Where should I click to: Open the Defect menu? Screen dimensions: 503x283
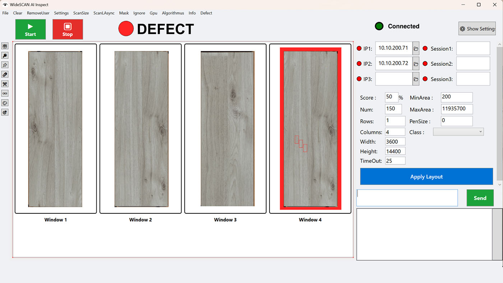click(206, 13)
